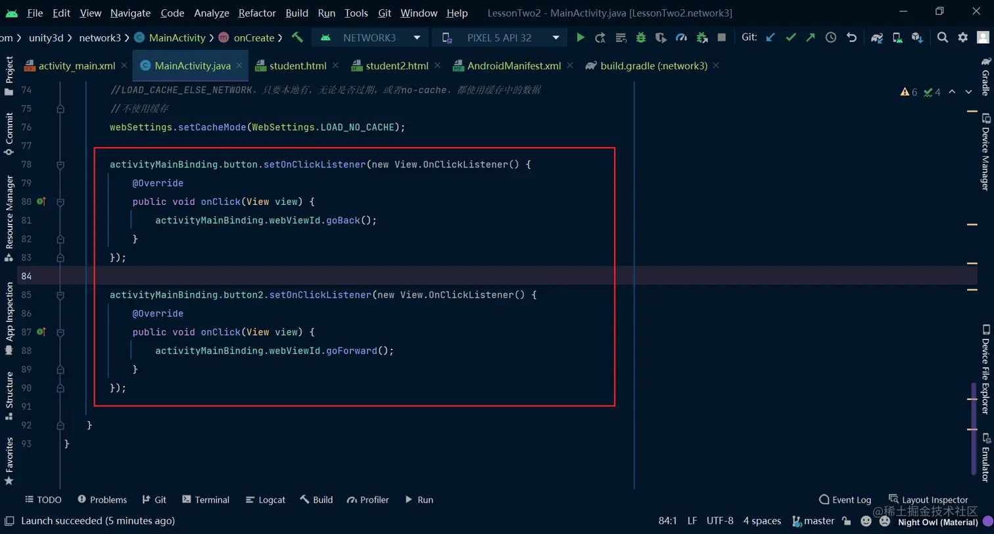Open the profiler gauge icon in toolbar
The image size is (994, 534).
coord(681,37)
